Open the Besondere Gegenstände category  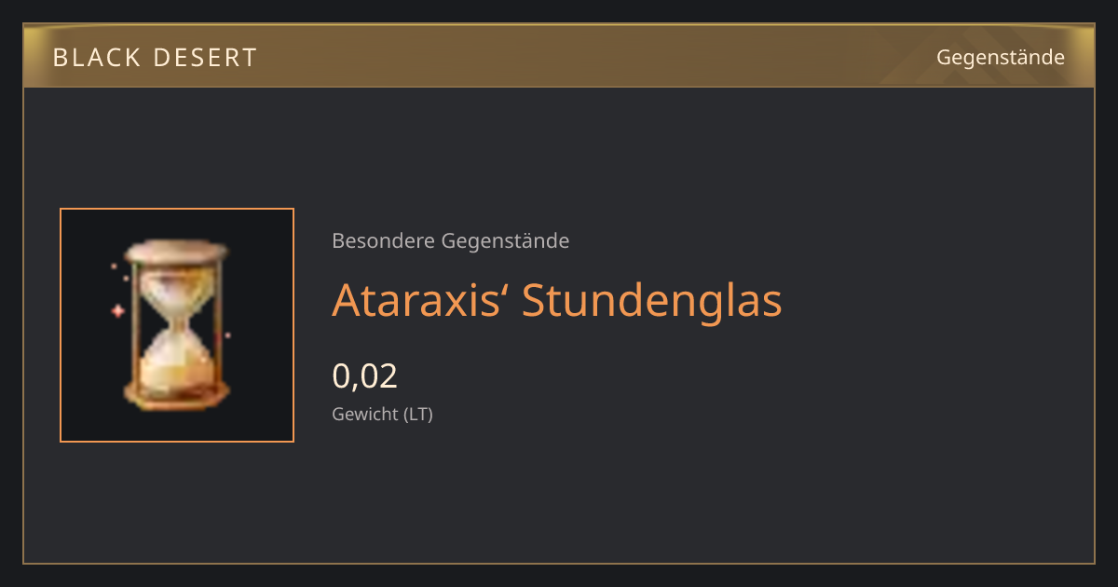tap(451, 241)
